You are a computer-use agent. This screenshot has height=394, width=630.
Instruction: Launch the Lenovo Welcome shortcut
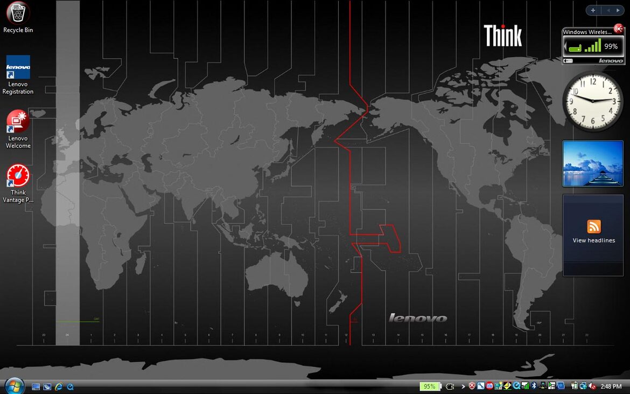coord(18,129)
